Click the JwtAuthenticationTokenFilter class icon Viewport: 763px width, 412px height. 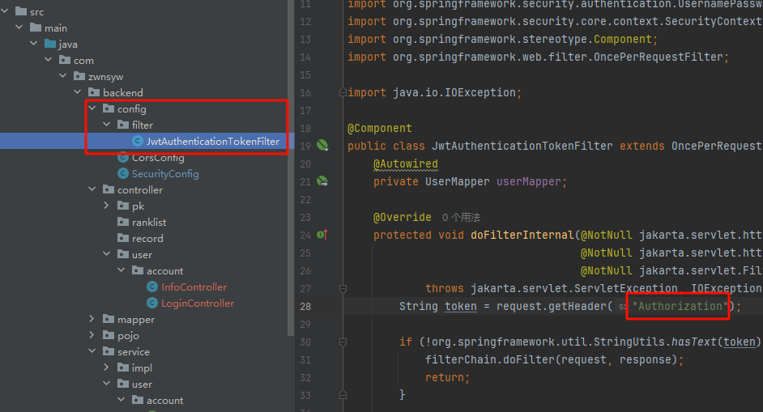click(x=138, y=141)
